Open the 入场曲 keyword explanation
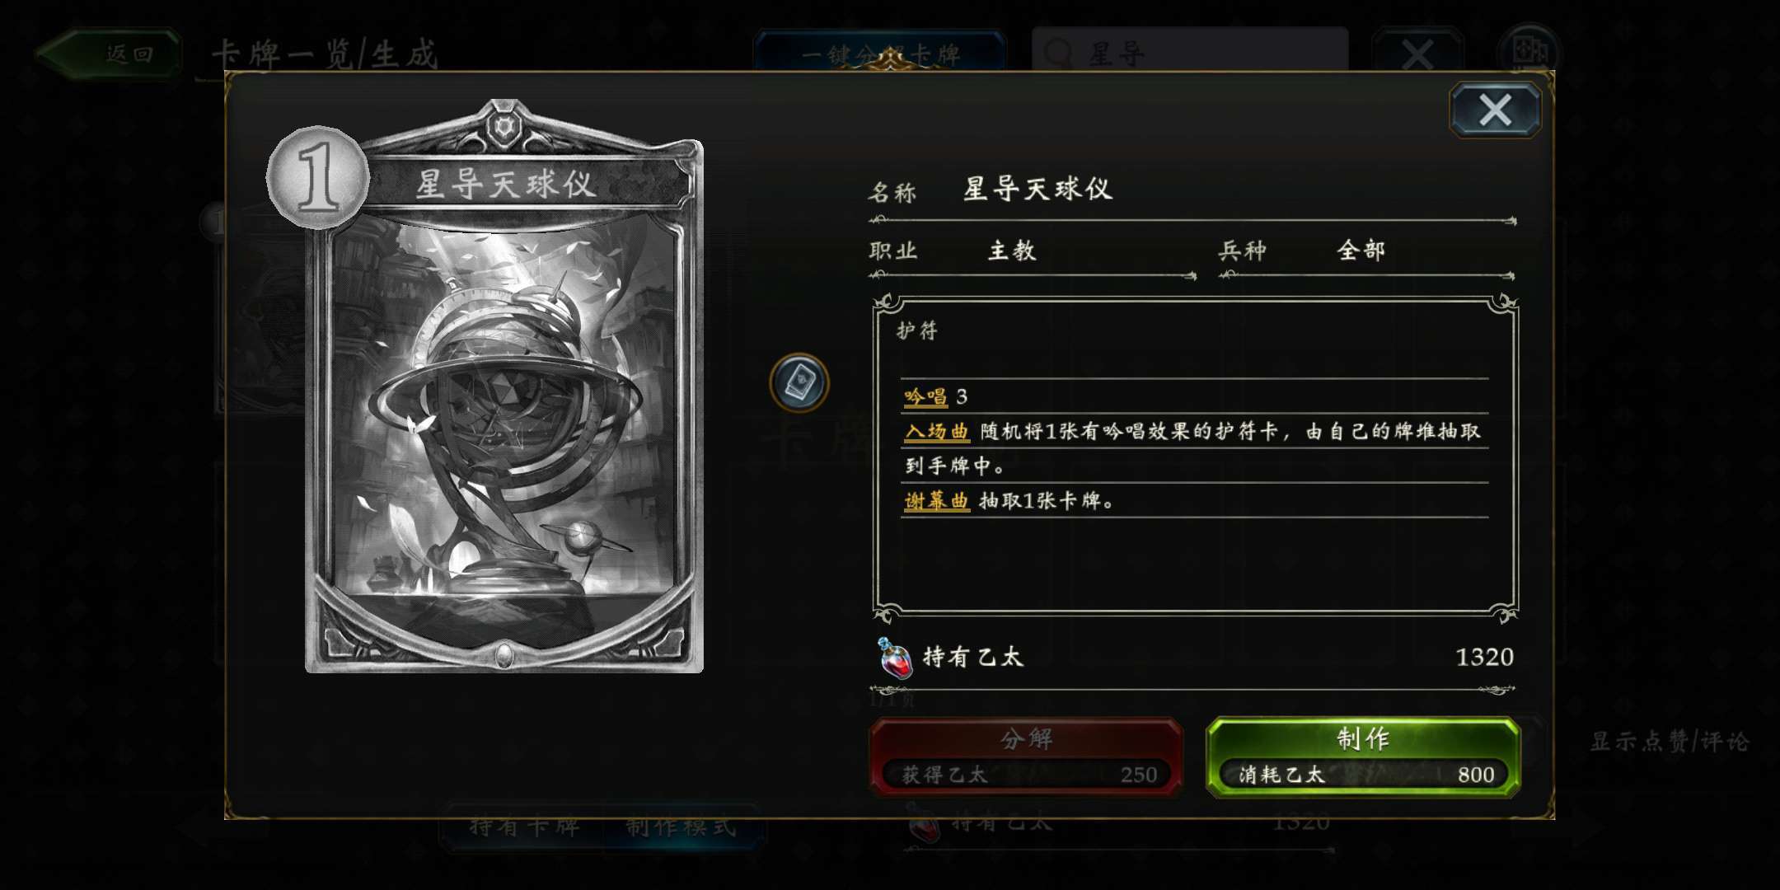 point(936,431)
